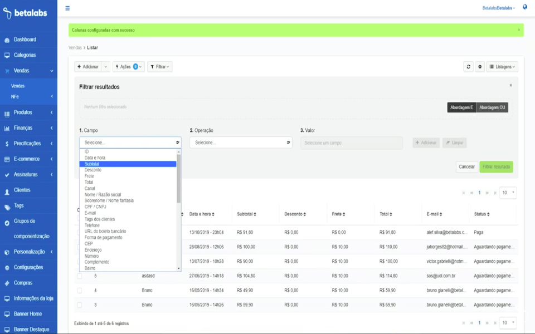The width and height of the screenshot is (535, 334).
Task: Click the Vendas cart icon
Action: click(7, 71)
